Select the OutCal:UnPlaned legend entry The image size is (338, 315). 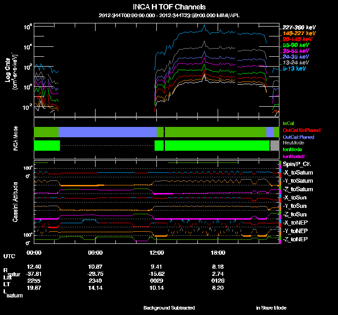click(298, 130)
